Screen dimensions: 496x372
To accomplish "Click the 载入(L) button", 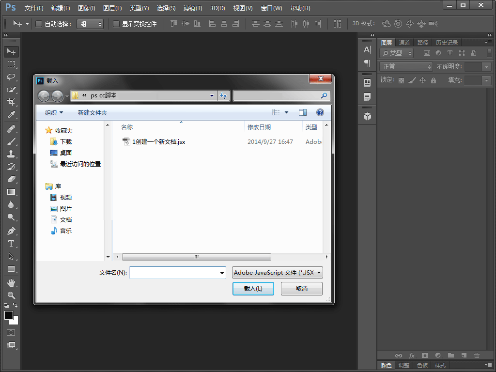I will tap(253, 289).
